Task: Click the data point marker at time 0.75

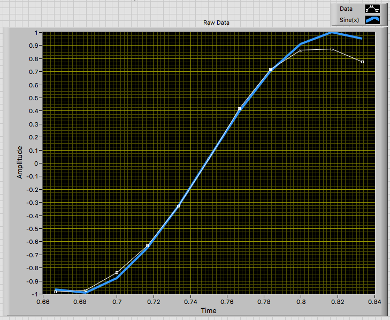Action: point(209,159)
